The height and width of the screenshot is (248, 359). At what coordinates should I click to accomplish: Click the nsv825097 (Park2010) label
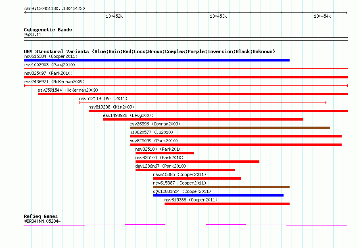(x=48, y=73)
